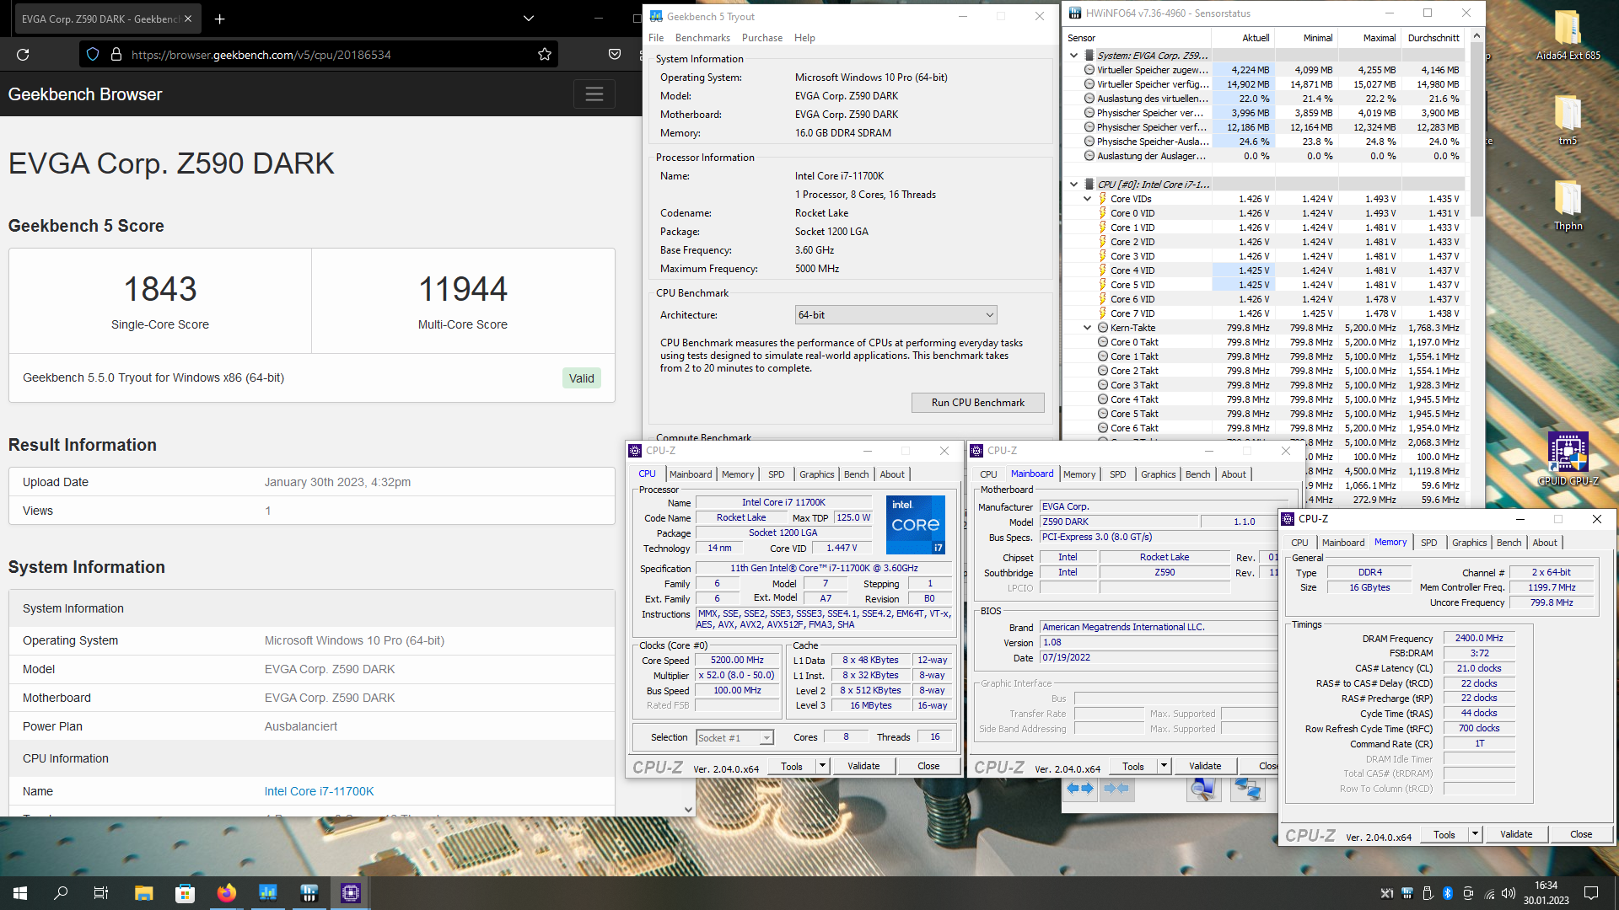Click Close in the first CPU-Z window

928,766
